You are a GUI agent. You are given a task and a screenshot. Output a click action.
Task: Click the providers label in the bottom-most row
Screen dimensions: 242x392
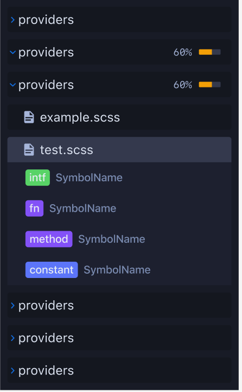pos(46,371)
